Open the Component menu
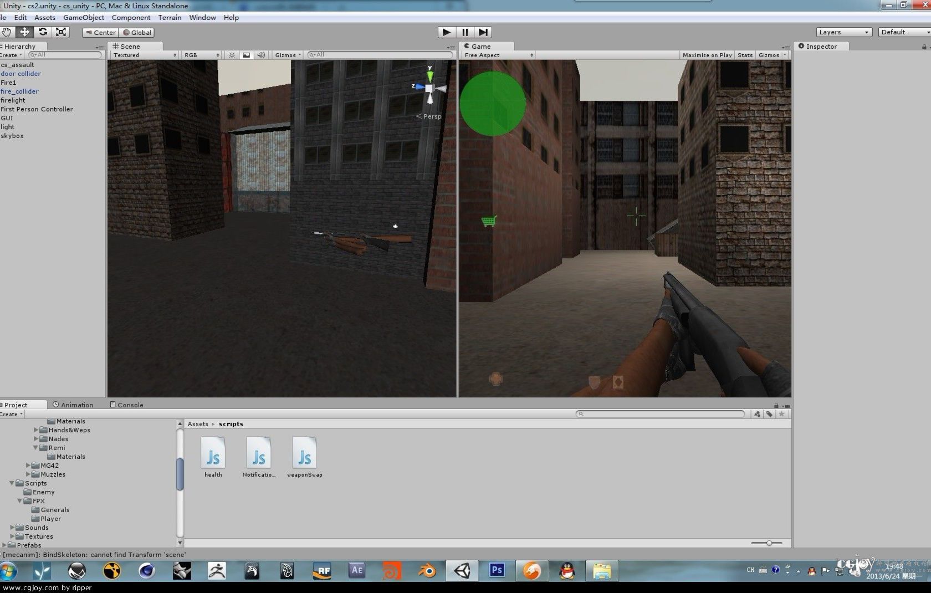Image resolution: width=931 pixels, height=593 pixels. pos(131,18)
